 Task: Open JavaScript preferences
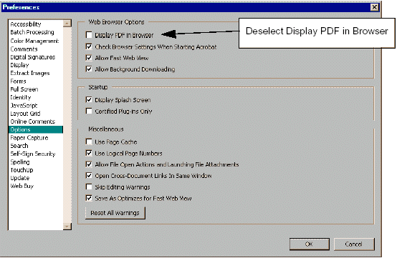[x=24, y=106]
